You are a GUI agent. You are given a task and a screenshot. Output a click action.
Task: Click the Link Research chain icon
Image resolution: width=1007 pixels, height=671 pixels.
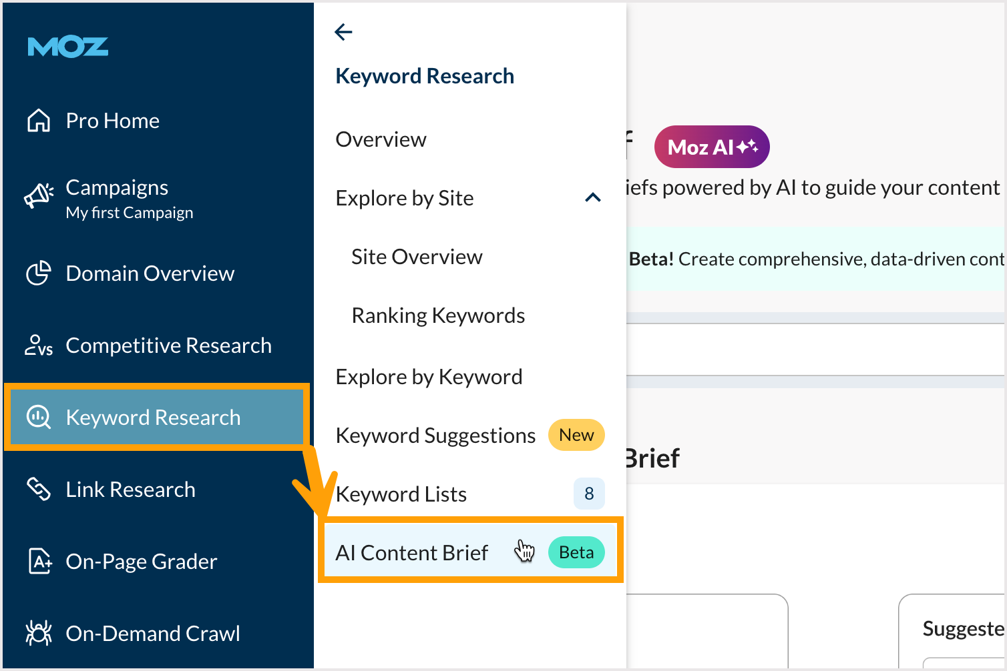coord(39,489)
